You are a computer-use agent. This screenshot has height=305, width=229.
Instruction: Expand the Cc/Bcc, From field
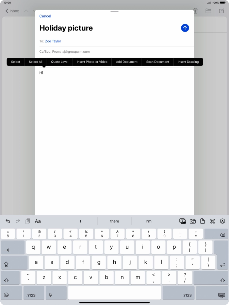coord(64,52)
